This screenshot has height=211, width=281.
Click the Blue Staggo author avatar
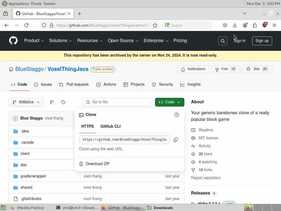[15, 118]
